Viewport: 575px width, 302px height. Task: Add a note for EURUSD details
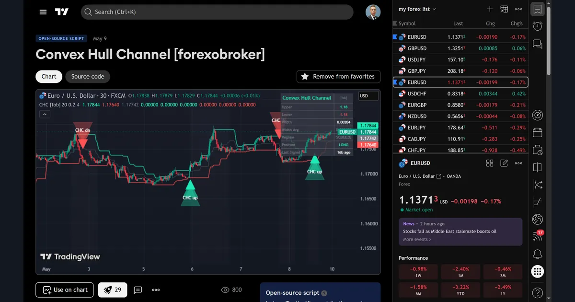tap(504, 163)
